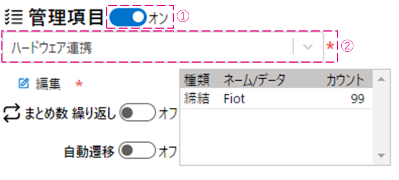Enable the まとめ数 繰り返し toggle

[x=137, y=113]
